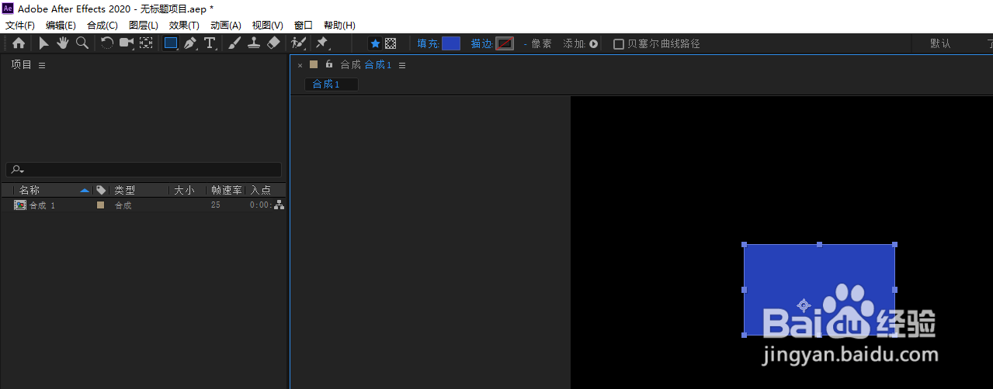The height and width of the screenshot is (389, 993).
Task: Sort project items by 类型 column
Action: (x=125, y=190)
